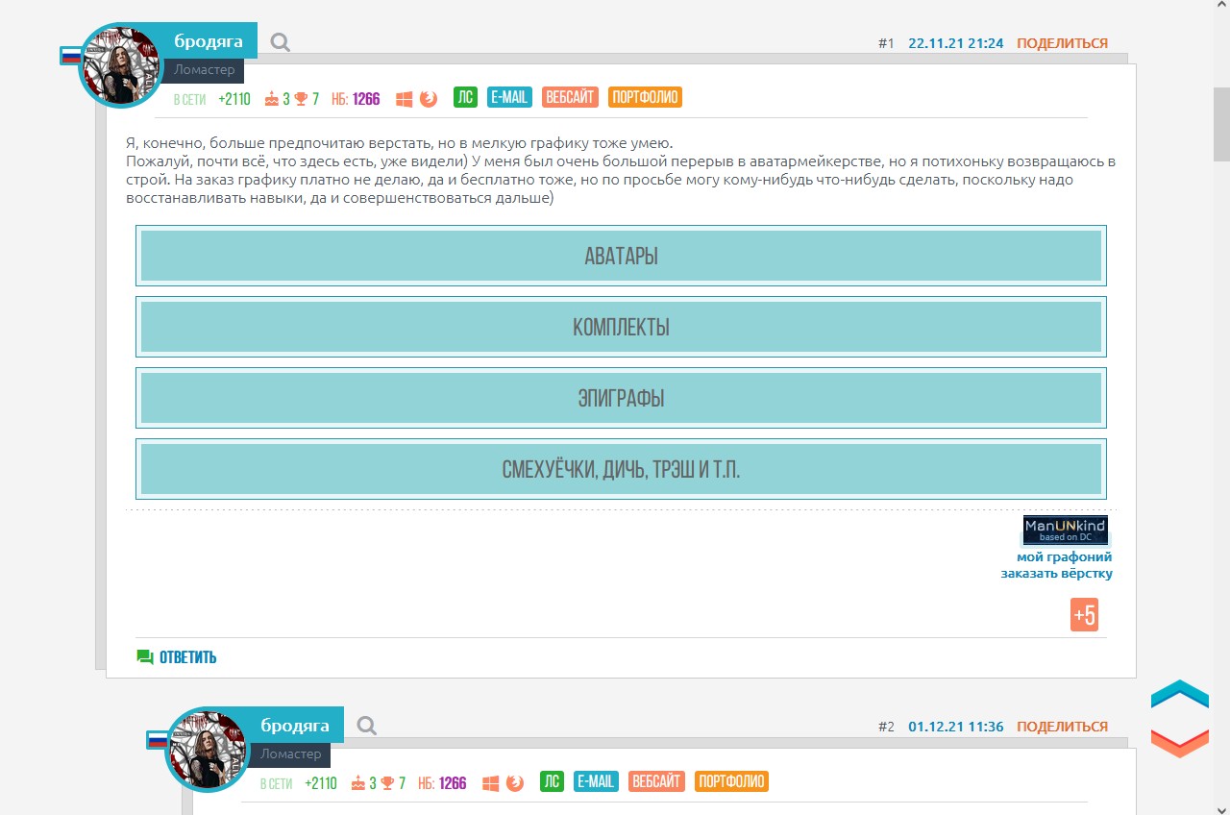
Task: Click the #2 post number
Action: click(886, 727)
